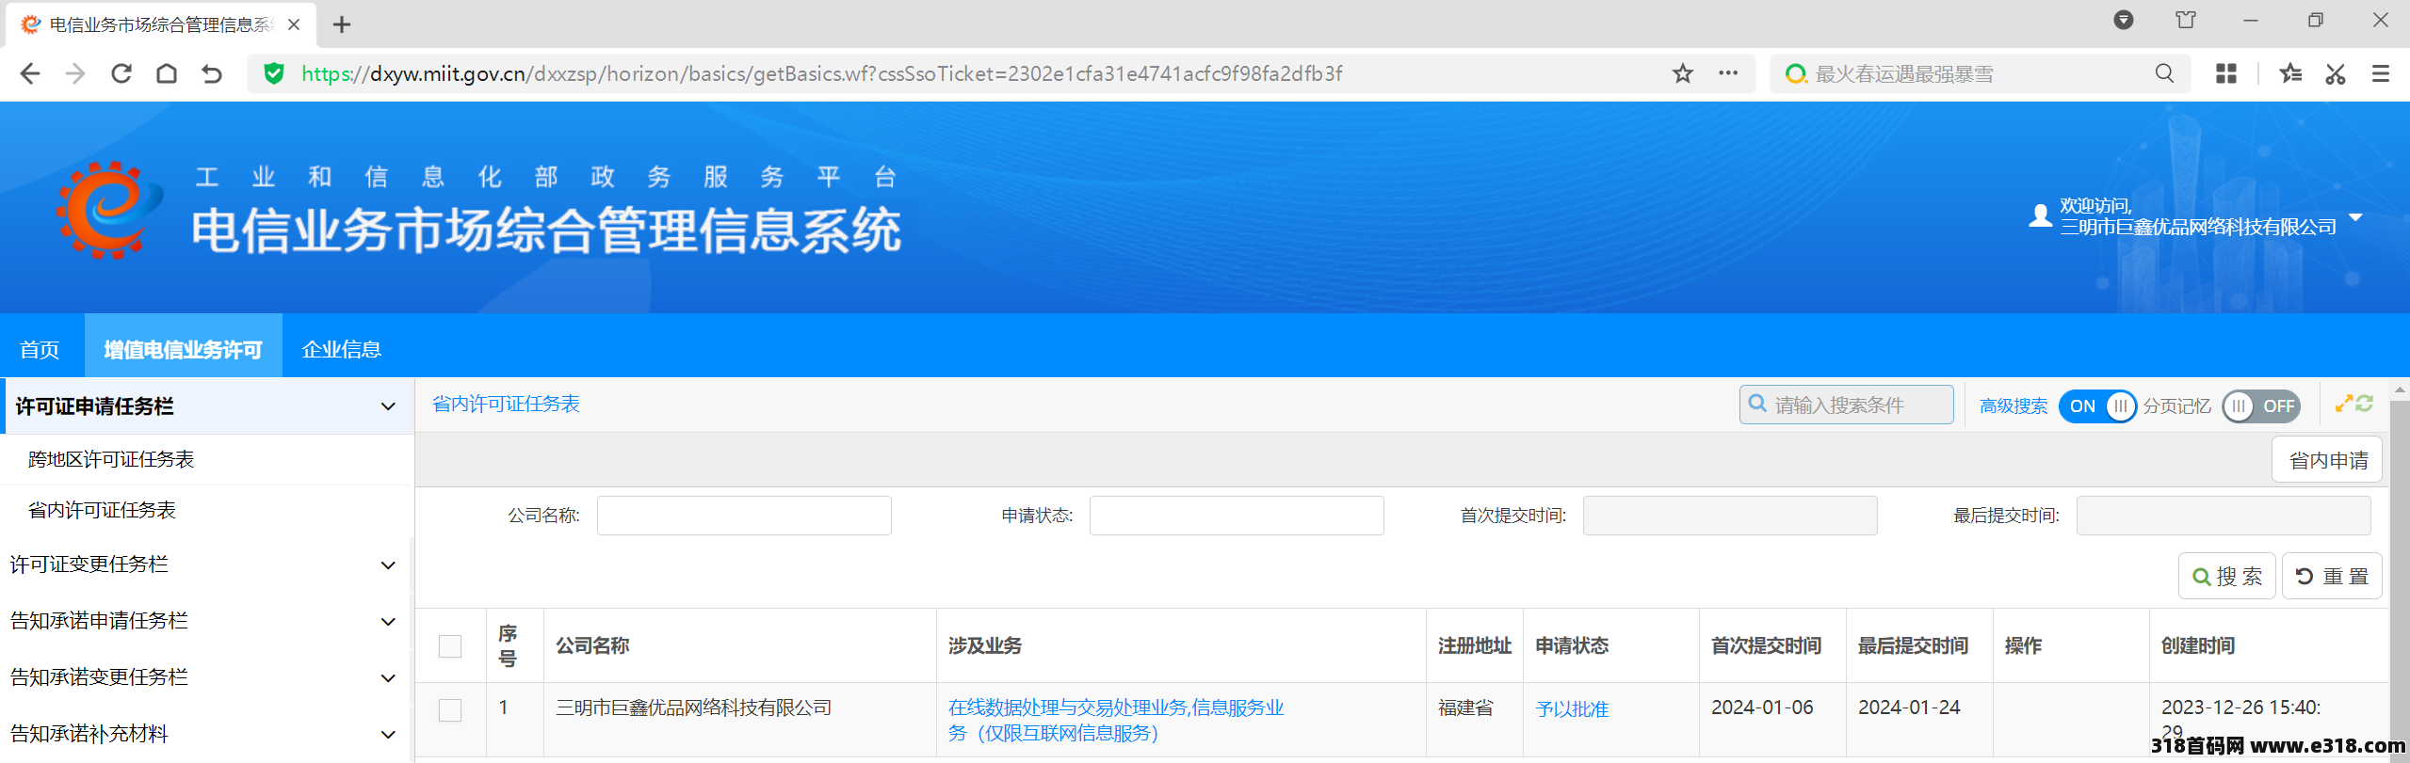The width and height of the screenshot is (2410, 763).
Task: Click 予以批准 status link
Action: pyautogui.click(x=1572, y=709)
